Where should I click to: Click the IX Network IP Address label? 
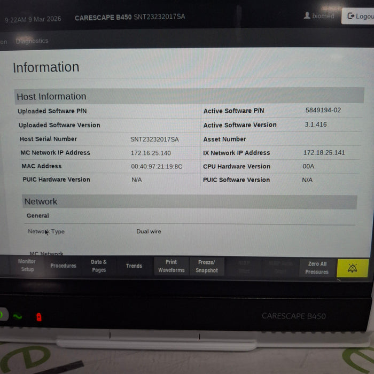(x=236, y=153)
